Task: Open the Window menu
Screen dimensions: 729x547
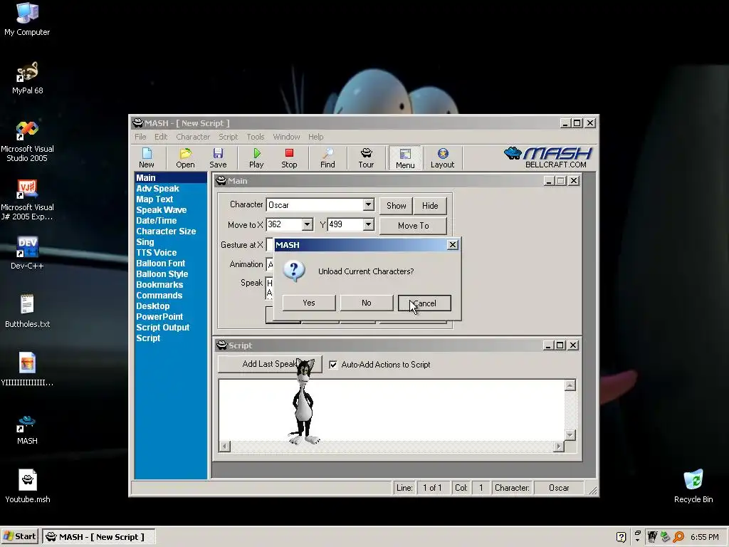Action: [286, 137]
